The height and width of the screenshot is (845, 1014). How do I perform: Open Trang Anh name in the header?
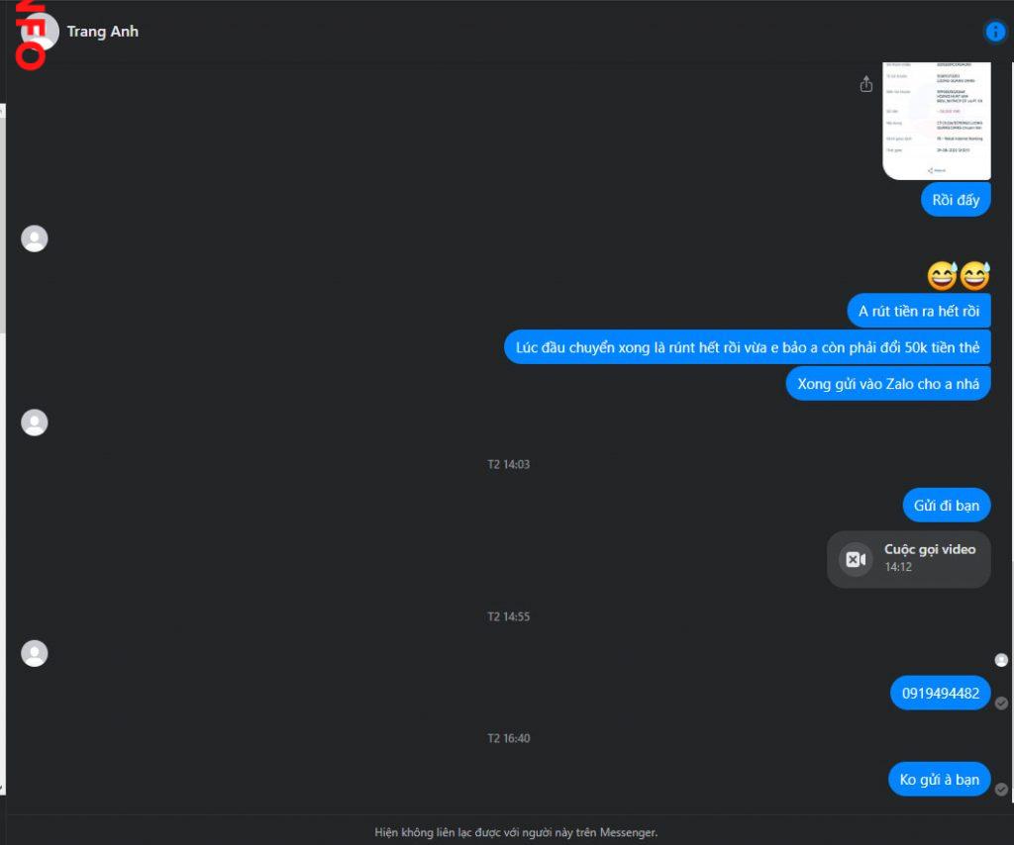103,31
